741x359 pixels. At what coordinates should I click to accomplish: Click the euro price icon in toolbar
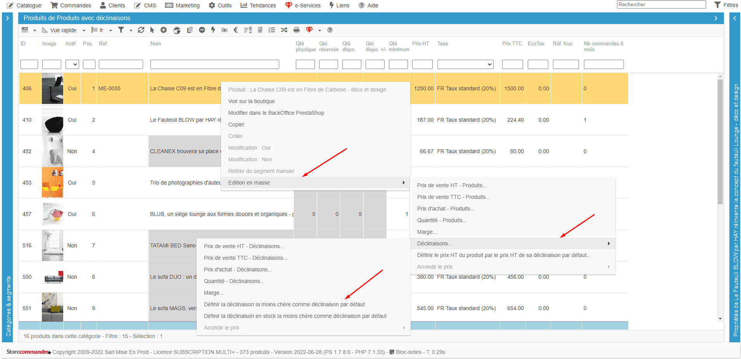[235, 30]
